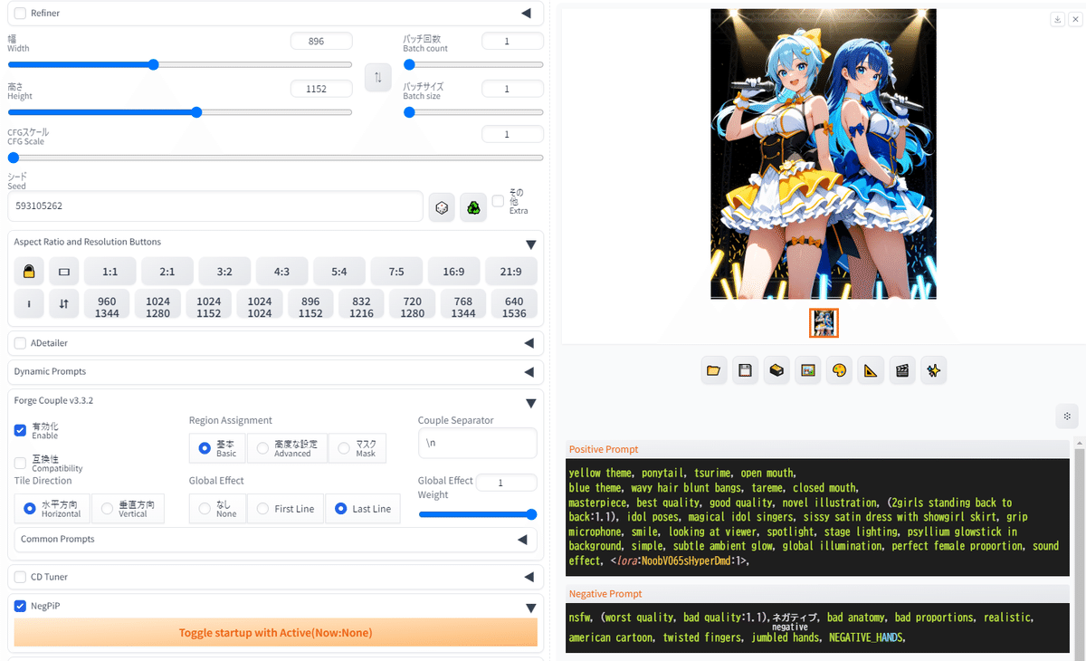Disable the Forge Couple Enable checkbox

click(20, 430)
